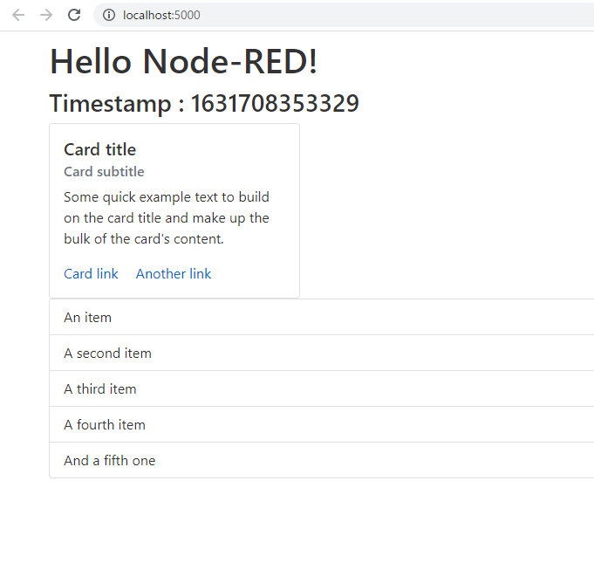This screenshot has height=570, width=594.
Task: Follow the 'Another link' hyperlink
Action: (x=174, y=273)
